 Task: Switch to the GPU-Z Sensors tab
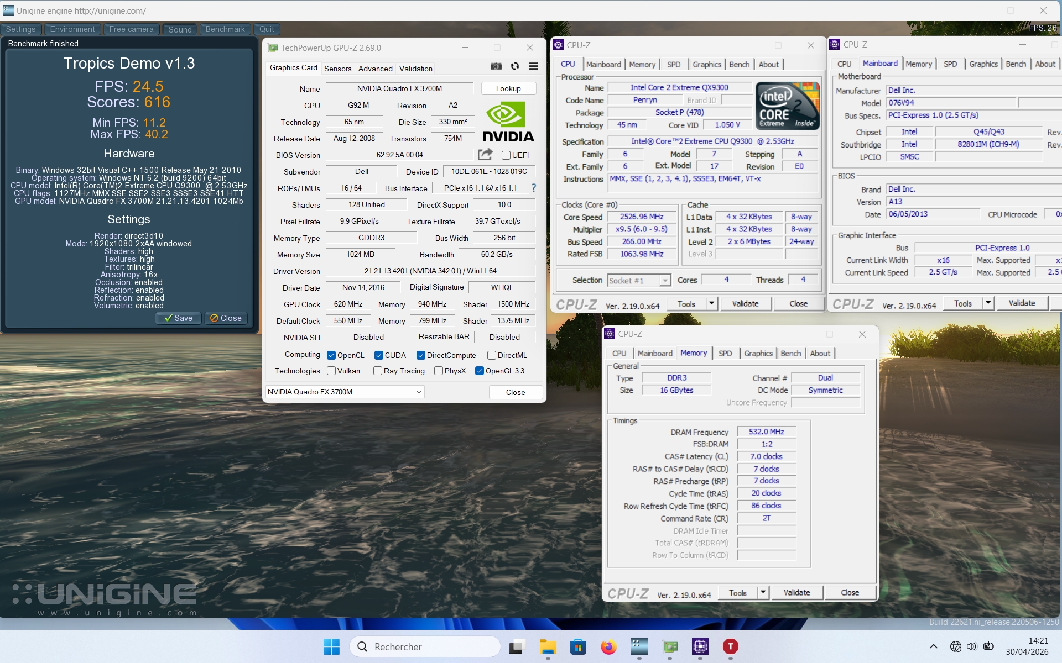(337, 69)
